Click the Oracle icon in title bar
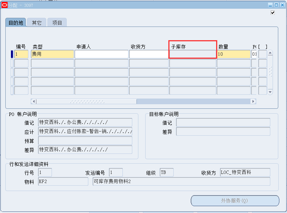 click(x=5, y=5)
